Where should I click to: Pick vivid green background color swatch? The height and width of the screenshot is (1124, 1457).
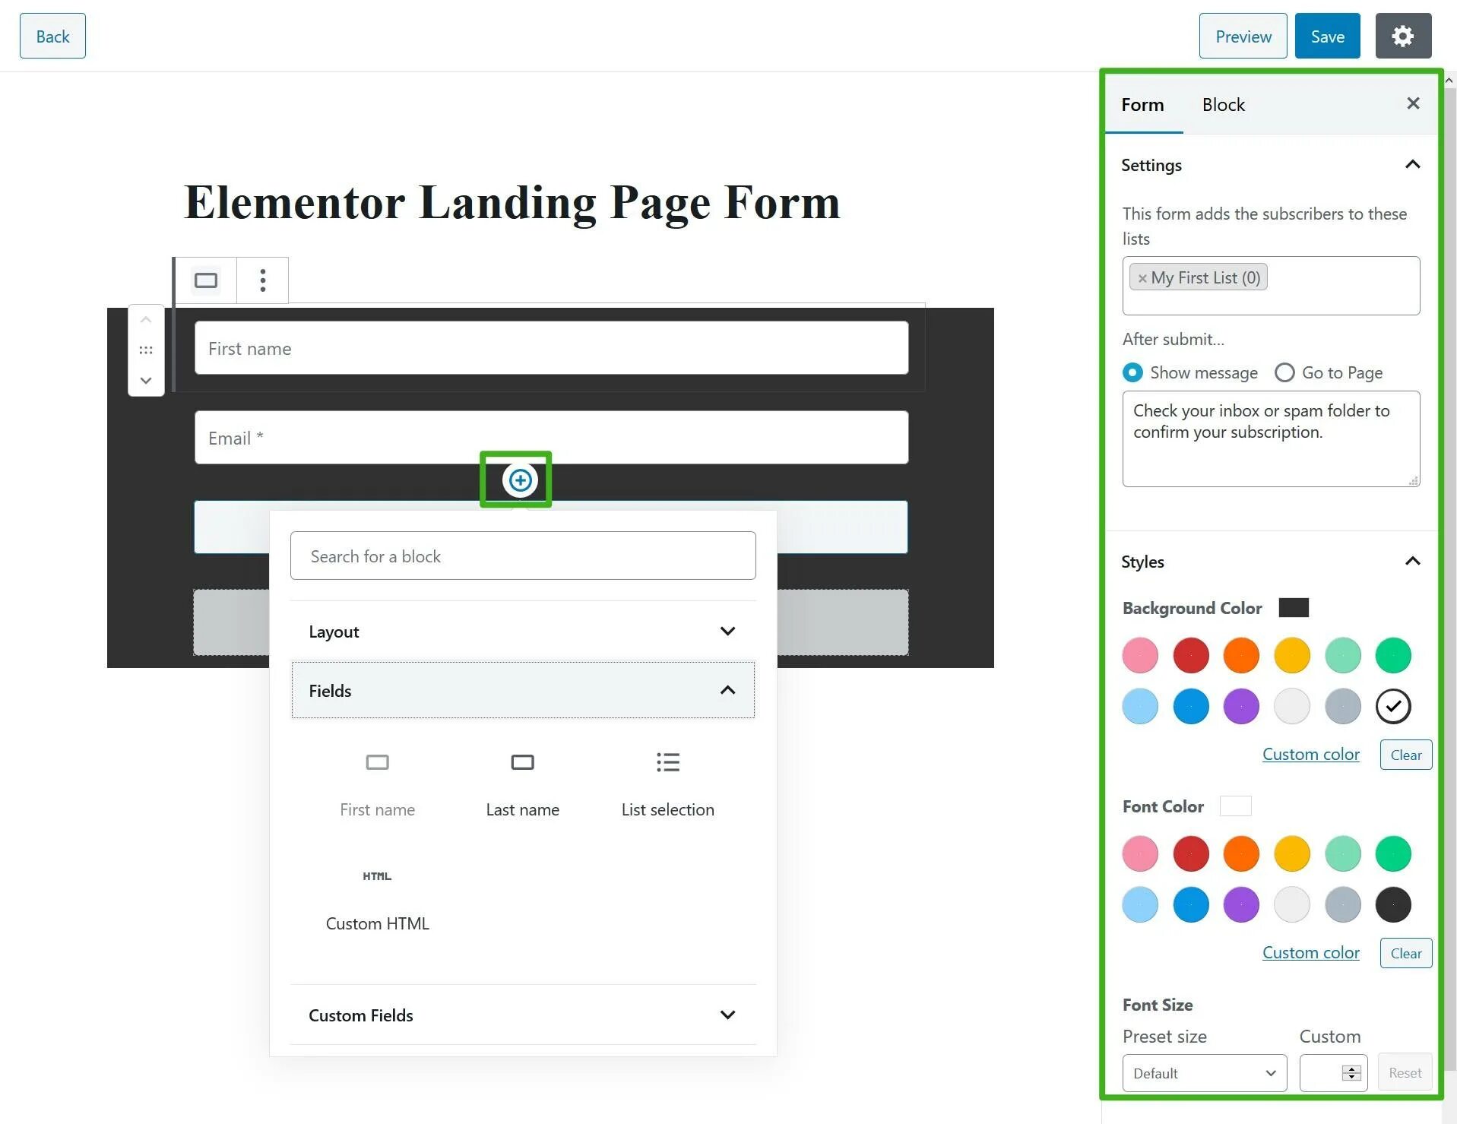pyautogui.click(x=1393, y=655)
